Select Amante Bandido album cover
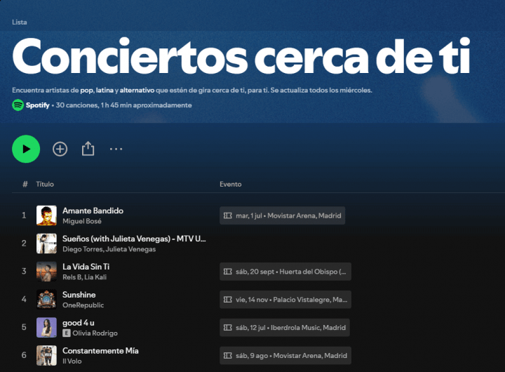Screen dimensions: 505x372 point(46,215)
